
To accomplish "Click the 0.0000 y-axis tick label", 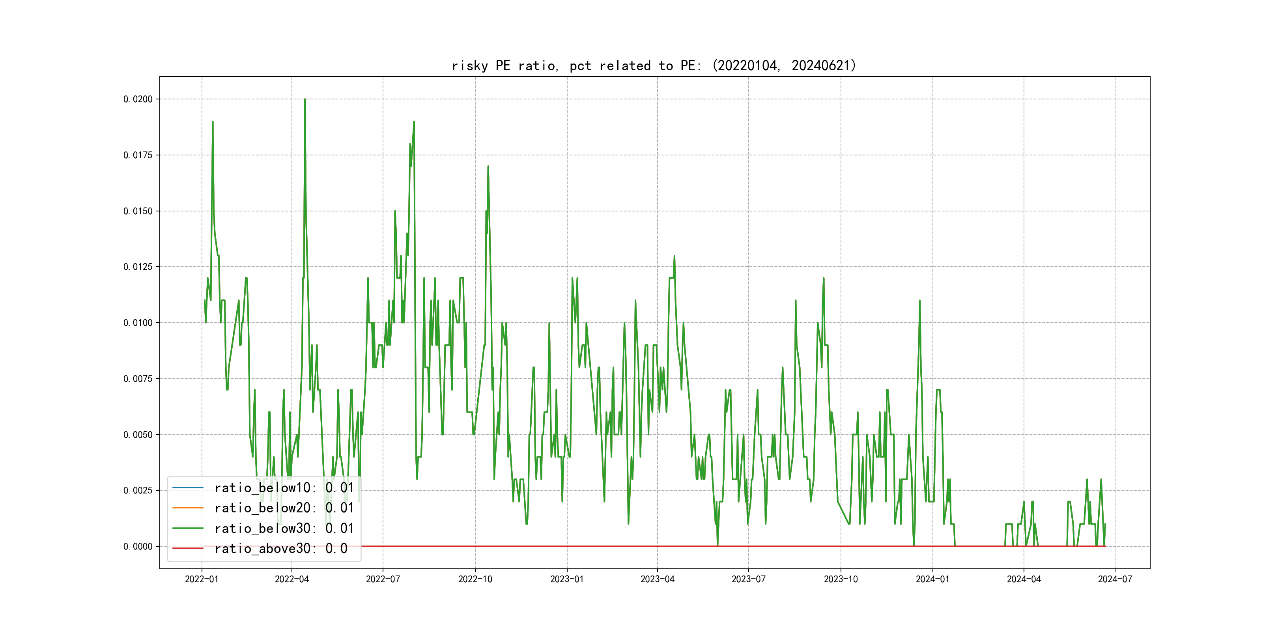I will pos(138,546).
